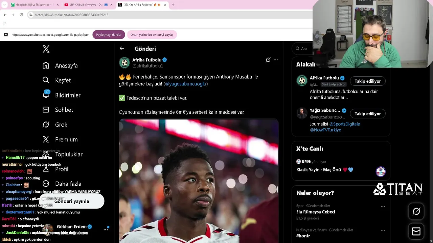Open more options for Ela Rümeysa Cebeci trend
The width and height of the screenshot is (433, 243).
click(383, 206)
